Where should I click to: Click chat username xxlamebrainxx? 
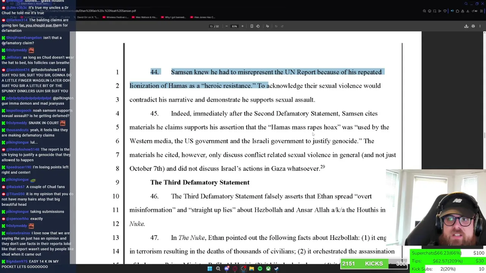click(18, 233)
